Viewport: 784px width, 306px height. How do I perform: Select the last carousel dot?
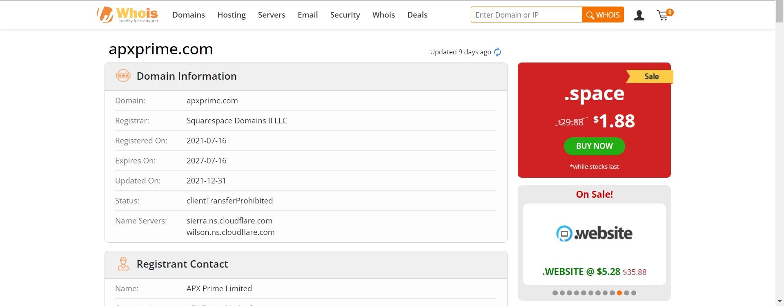[634, 293]
